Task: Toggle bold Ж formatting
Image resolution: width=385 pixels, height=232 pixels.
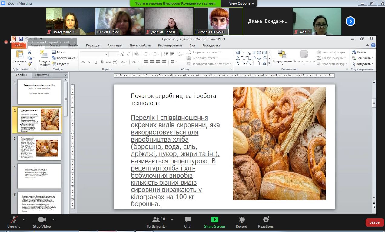Action: 83,62
